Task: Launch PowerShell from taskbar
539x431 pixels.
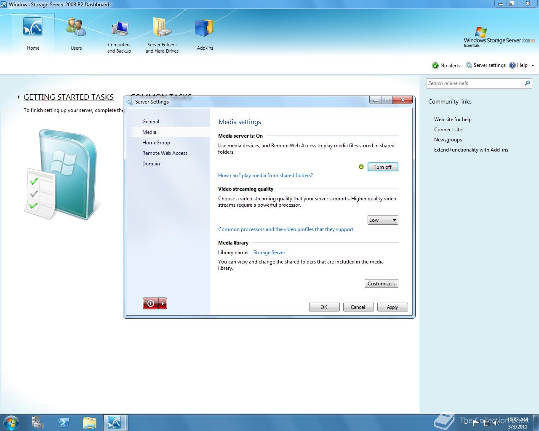Action: 64,423
